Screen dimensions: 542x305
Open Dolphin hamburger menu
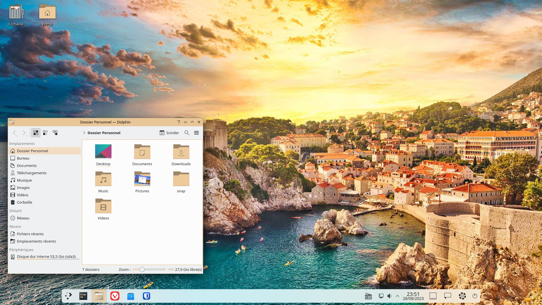tap(196, 133)
